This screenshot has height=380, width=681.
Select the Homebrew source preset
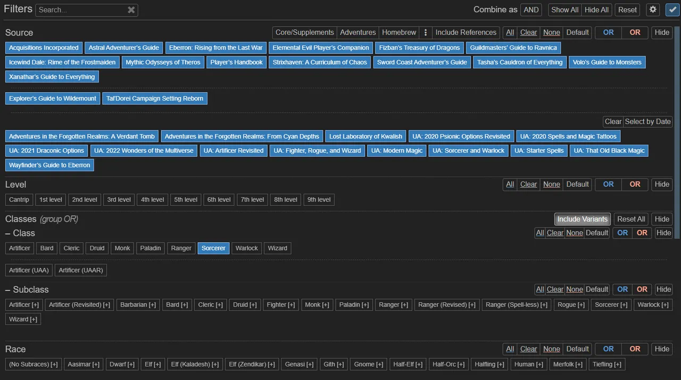pyautogui.click(x=399, y=32)
